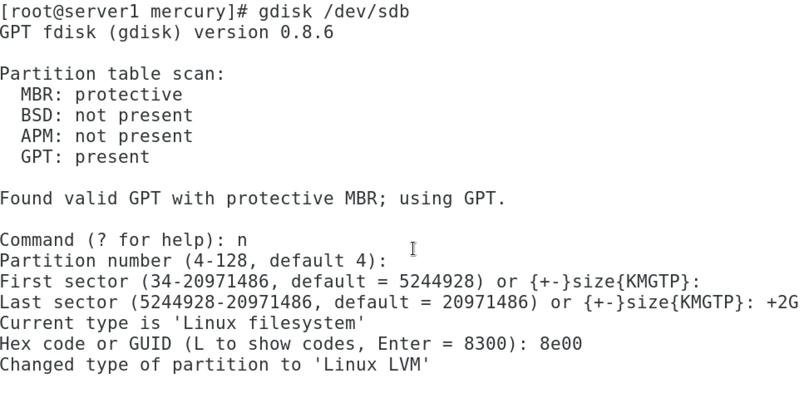Click the 'Linux filesystem' type text
809x393 pixels.
(x=274, y=323)
